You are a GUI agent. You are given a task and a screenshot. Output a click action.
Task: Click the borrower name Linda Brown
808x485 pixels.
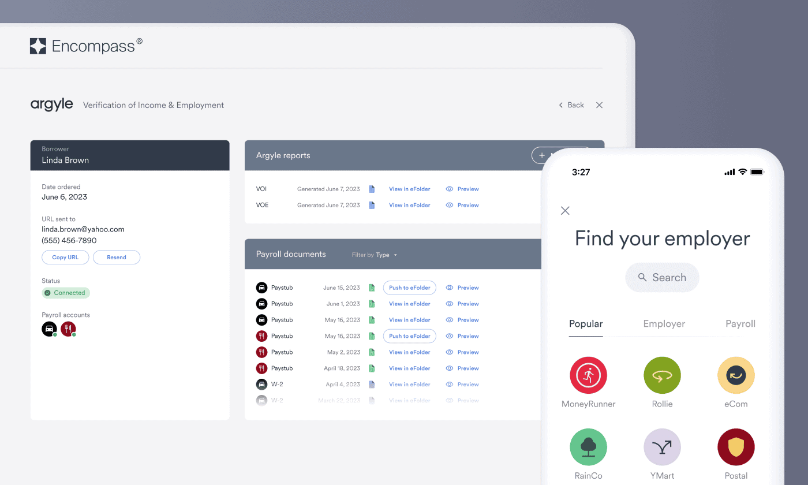tap(65, 161)
